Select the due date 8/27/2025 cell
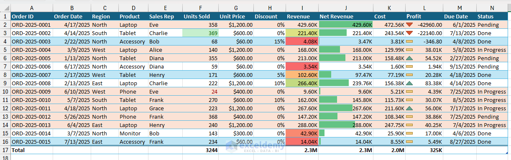This screenshot has height=160, width=511. coord(460,142)
